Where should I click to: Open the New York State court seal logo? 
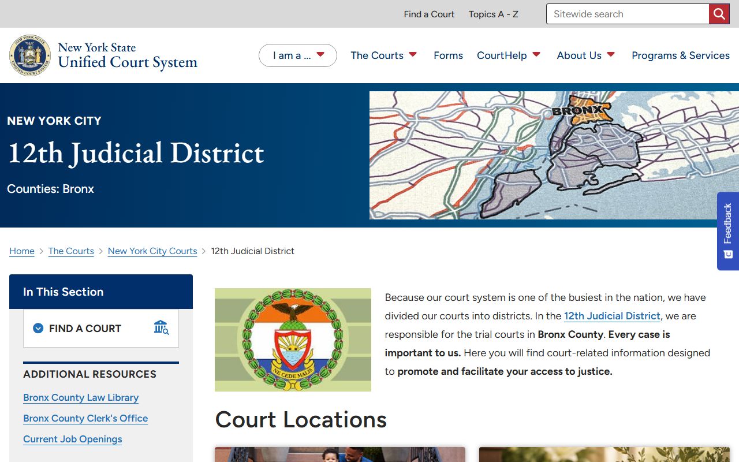pos(30,55)
